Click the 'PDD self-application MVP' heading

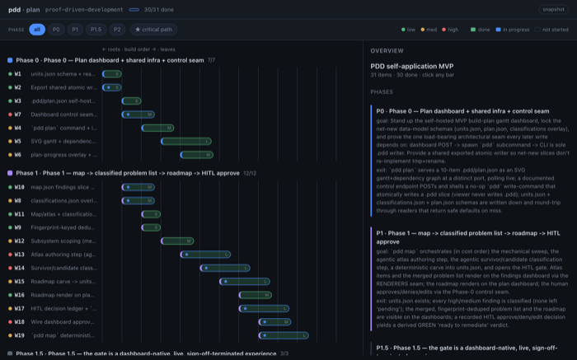tap(412, 66)
